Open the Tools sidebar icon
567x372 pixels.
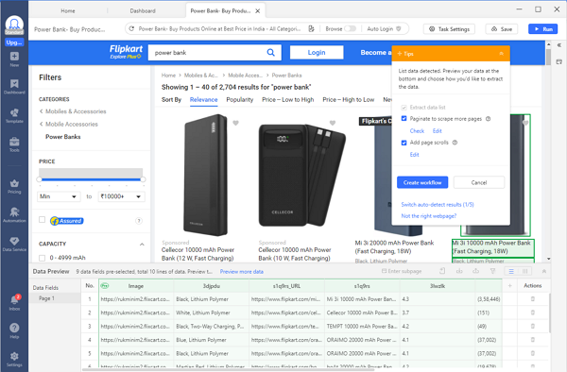(14, 144)
